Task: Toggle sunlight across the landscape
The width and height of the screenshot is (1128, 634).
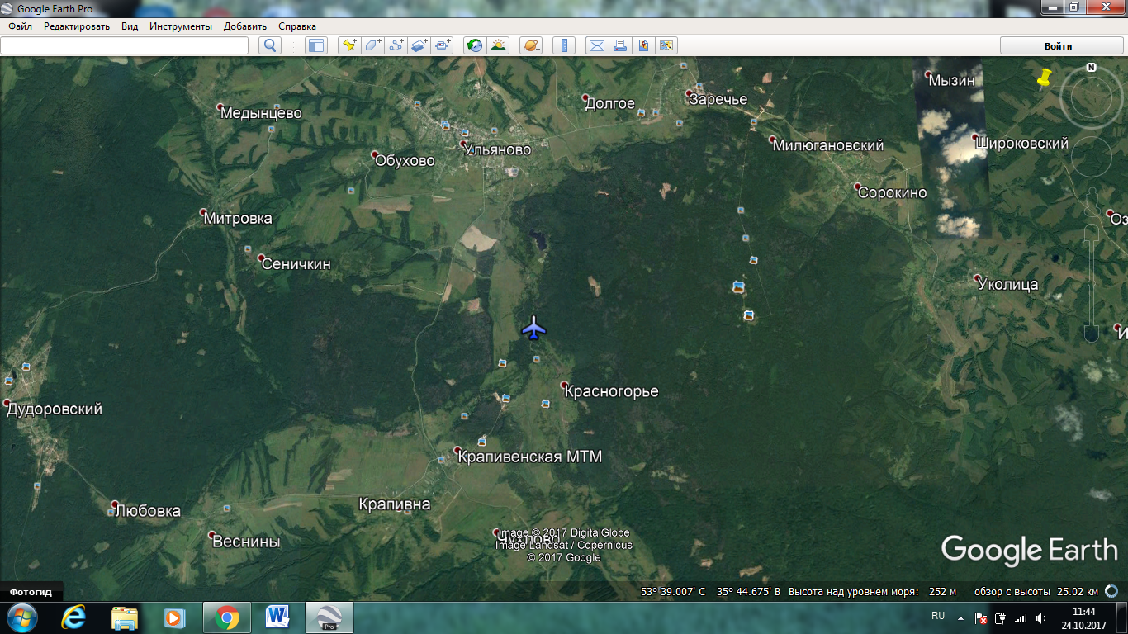Action: click(498, 45)
